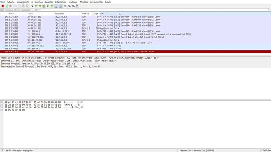This screenshot has width=271, height=152.
Task: Zoom in packet text
Action: (x=65, y=6)
